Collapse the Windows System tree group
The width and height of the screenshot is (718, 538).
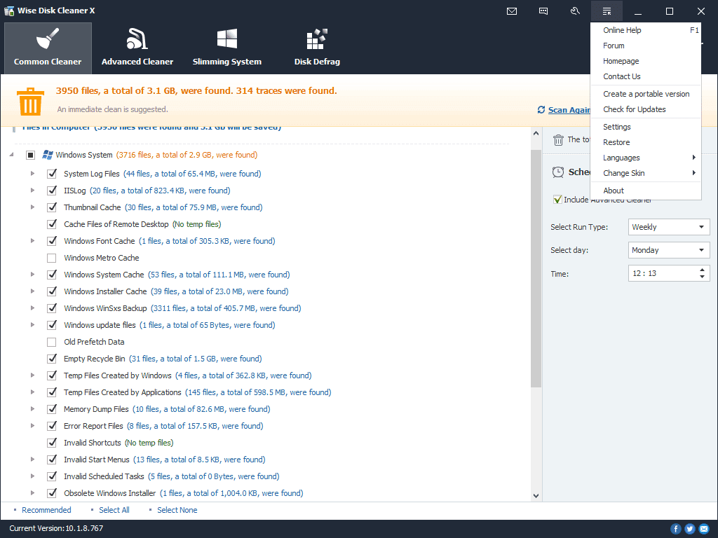coord(11,155)
